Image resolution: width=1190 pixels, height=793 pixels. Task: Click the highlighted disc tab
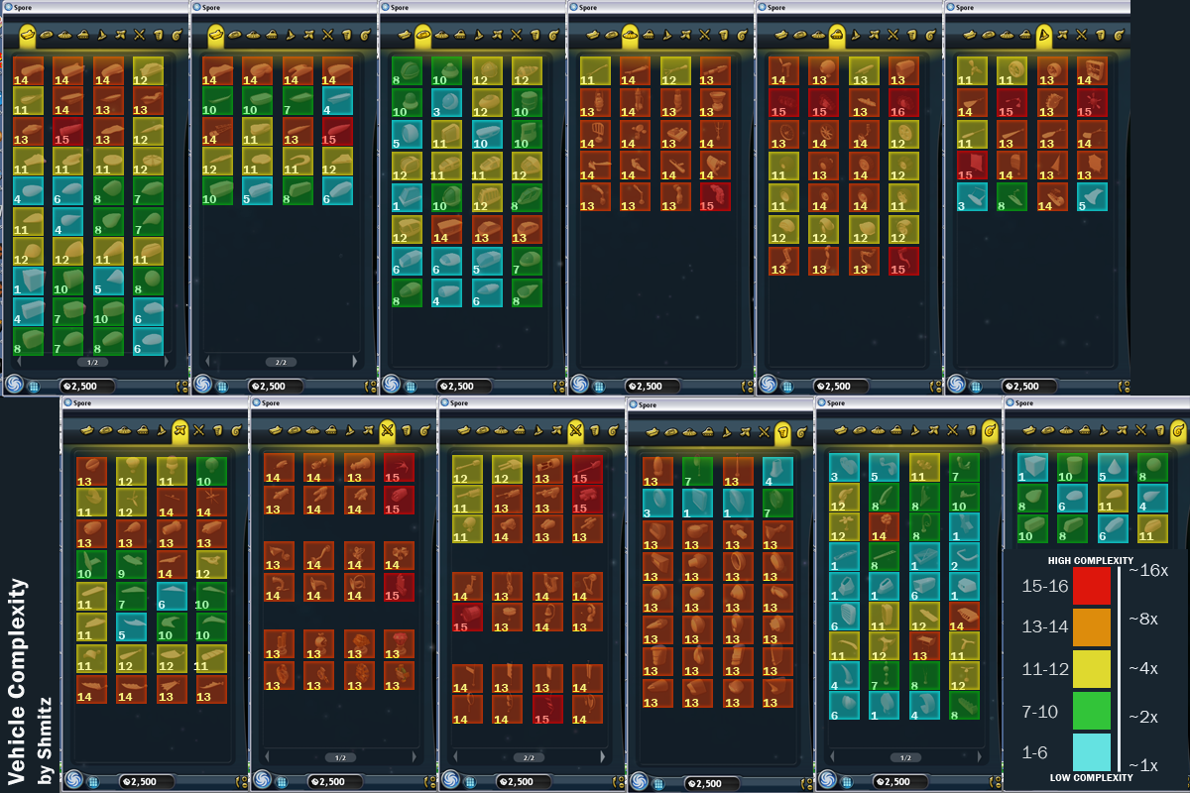423,36
